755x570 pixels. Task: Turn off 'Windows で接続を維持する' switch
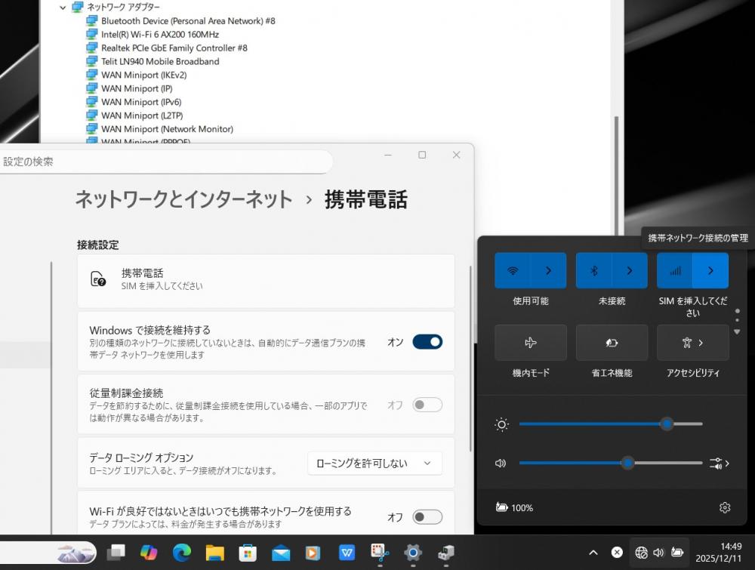coord(427,342)
